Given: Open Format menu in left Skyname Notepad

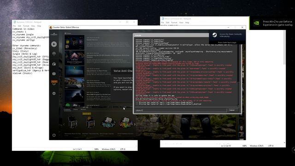Looking at the screenshot, I should click(x=26, y=26).
